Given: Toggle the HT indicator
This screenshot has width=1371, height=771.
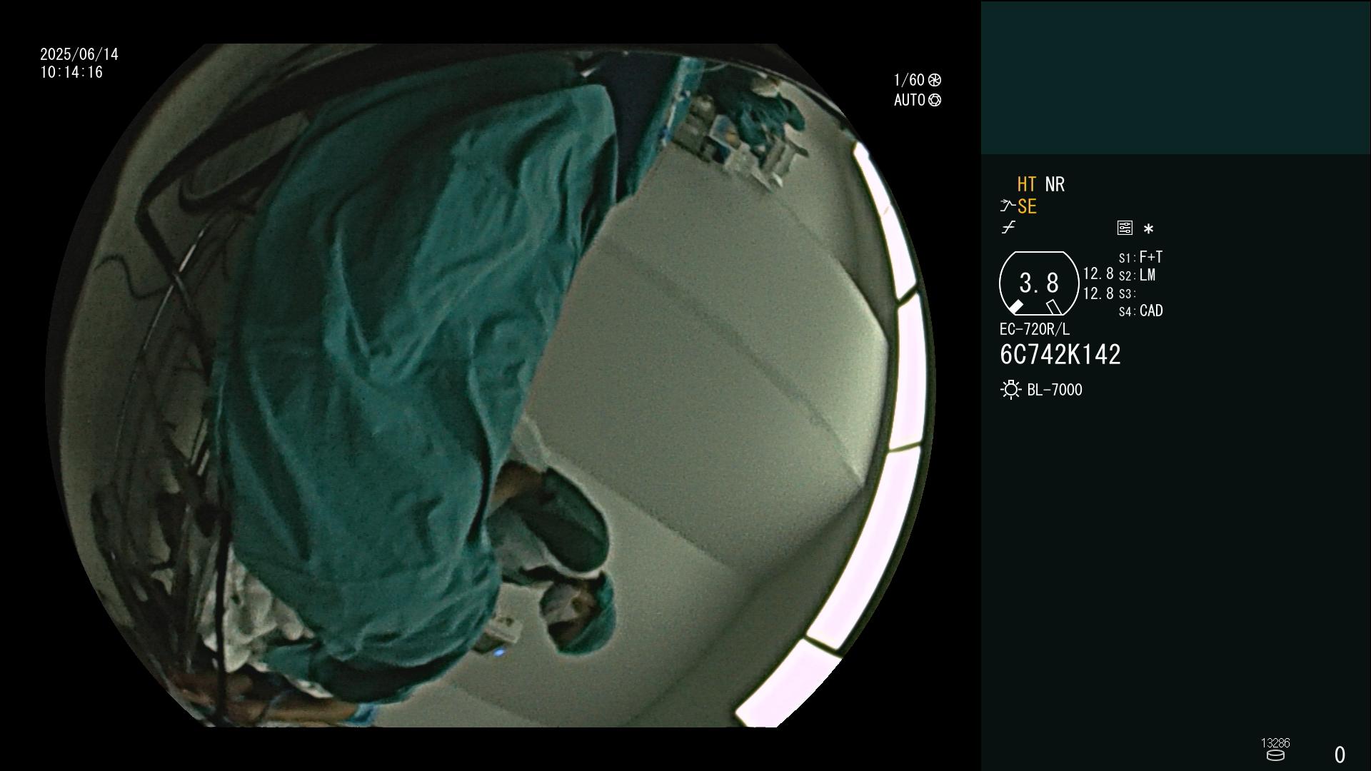Looking at the screenshot, I should (1027, 184).
